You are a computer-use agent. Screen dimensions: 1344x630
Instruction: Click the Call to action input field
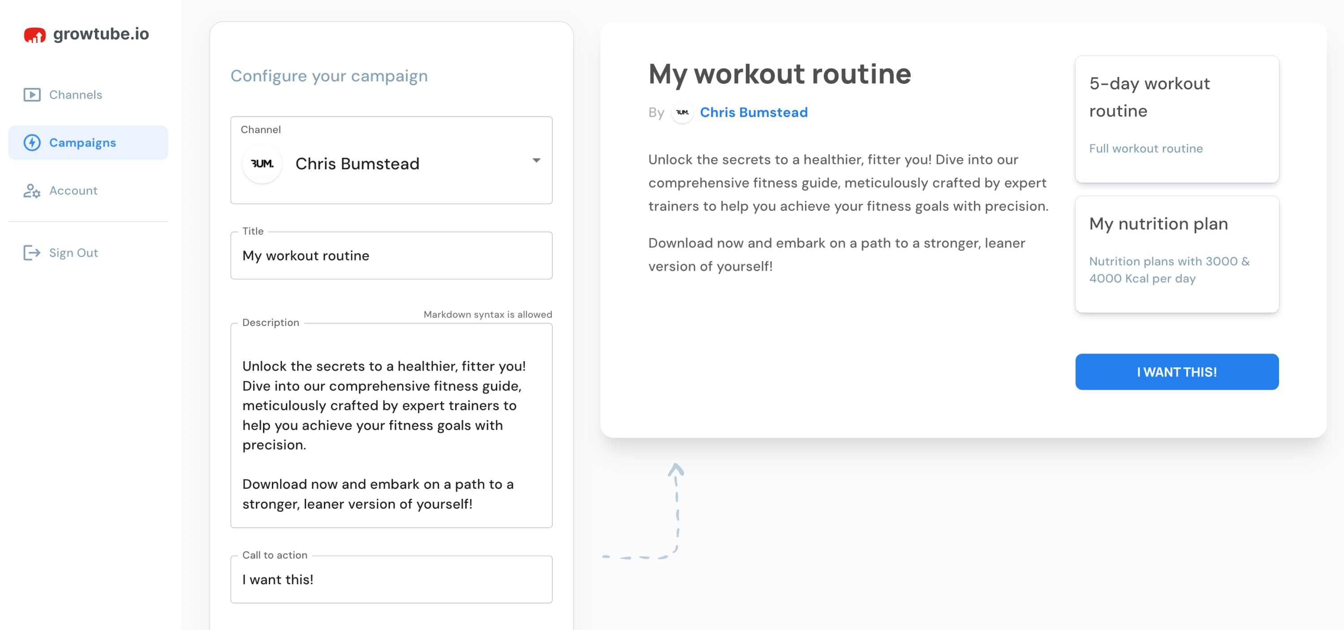(x=391, y=578)
